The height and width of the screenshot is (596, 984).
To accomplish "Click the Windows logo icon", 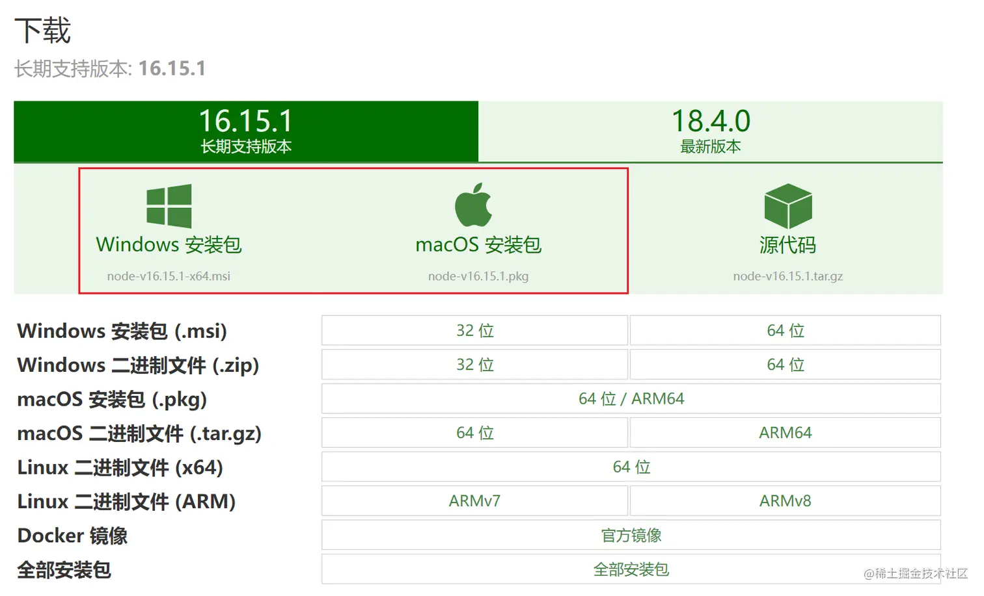I will click(169, 206).
